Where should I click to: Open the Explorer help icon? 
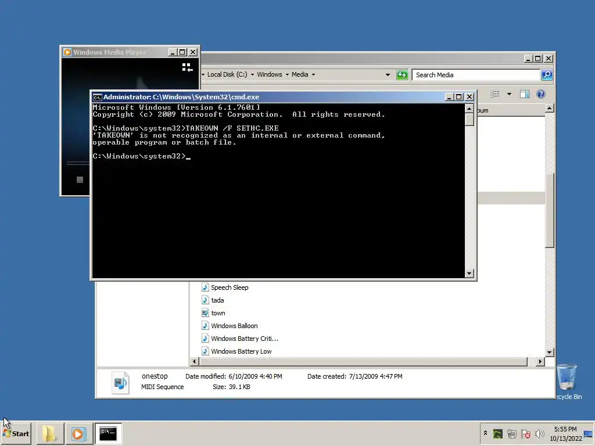541,94
